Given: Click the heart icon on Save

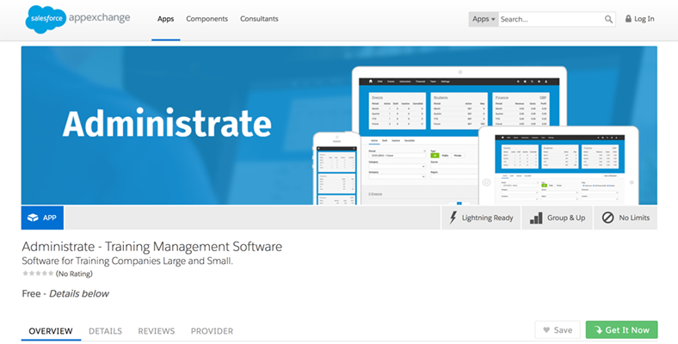Looking at the screenshot, I should [x=546, y=330].
